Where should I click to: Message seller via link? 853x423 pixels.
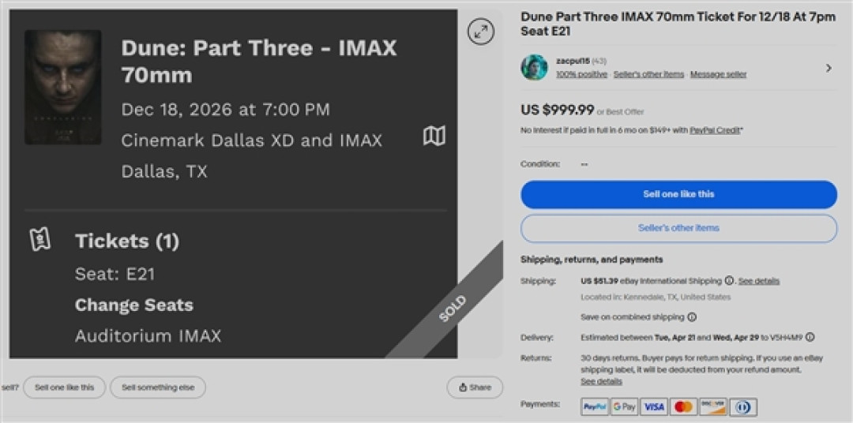pos(718,74)
